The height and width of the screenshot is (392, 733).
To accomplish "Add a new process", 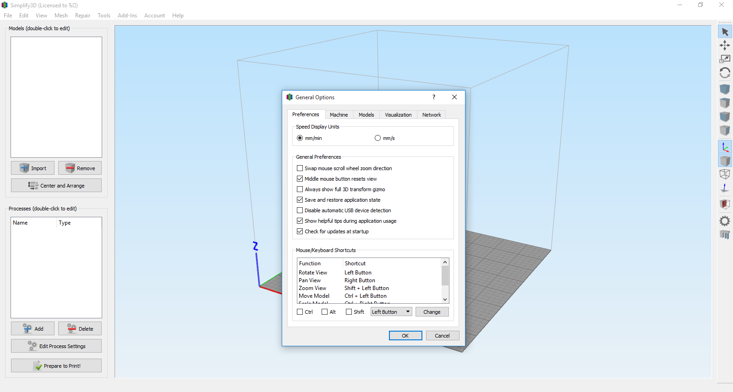I will click(33, 328).
